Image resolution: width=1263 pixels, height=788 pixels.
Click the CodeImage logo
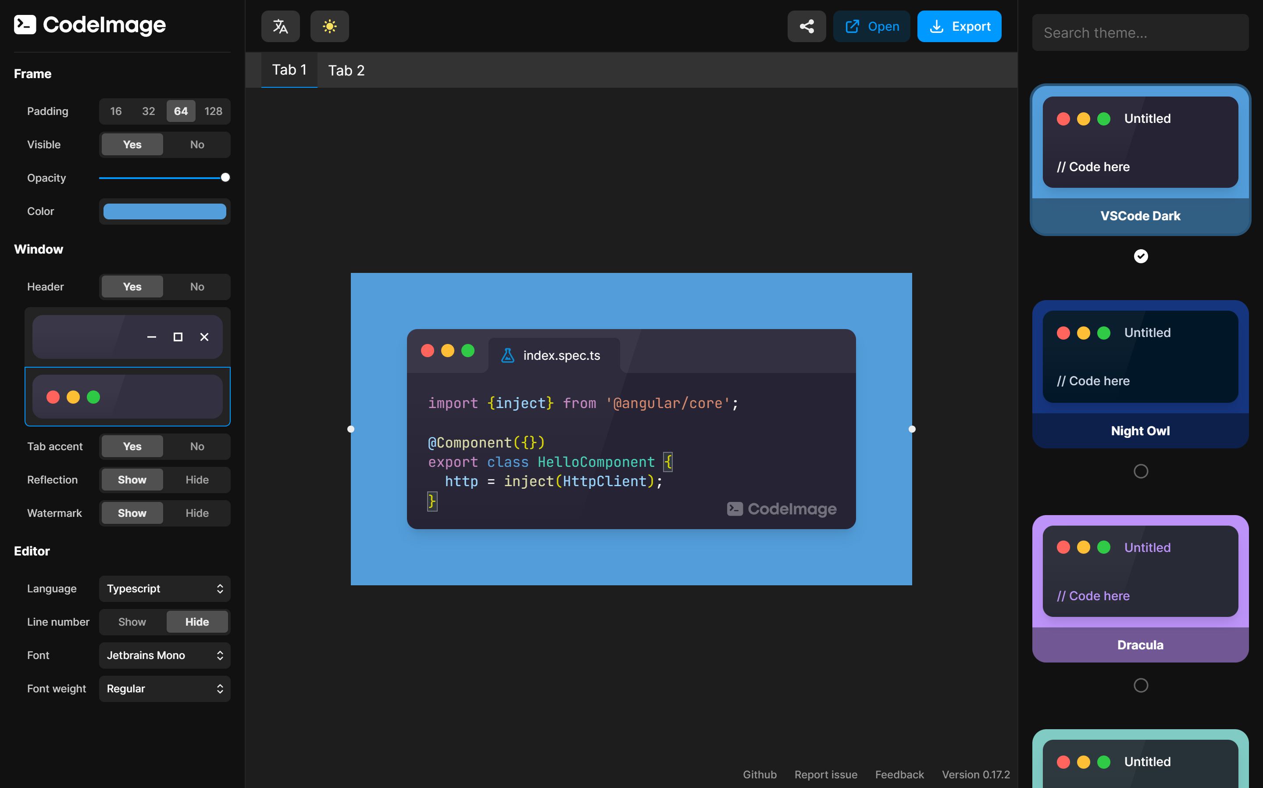(x=89, y=25)
